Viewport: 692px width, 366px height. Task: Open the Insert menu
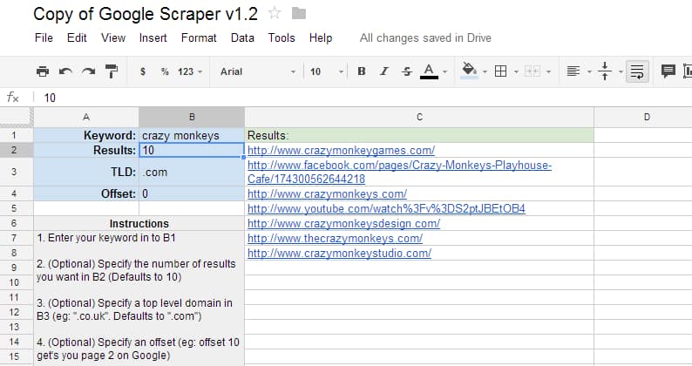[153, 38]
